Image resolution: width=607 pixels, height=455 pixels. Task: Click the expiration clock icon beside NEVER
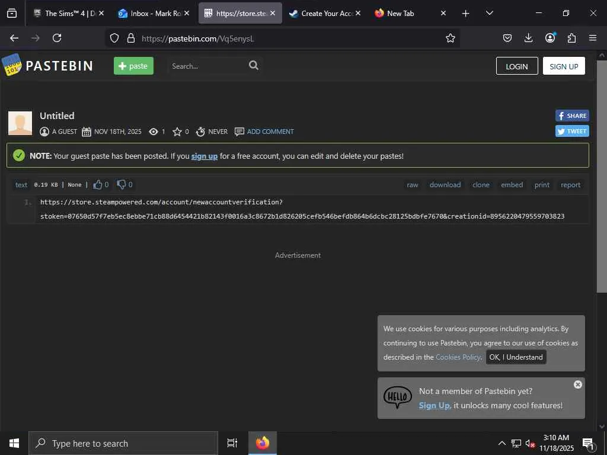[x=200, y=132]
